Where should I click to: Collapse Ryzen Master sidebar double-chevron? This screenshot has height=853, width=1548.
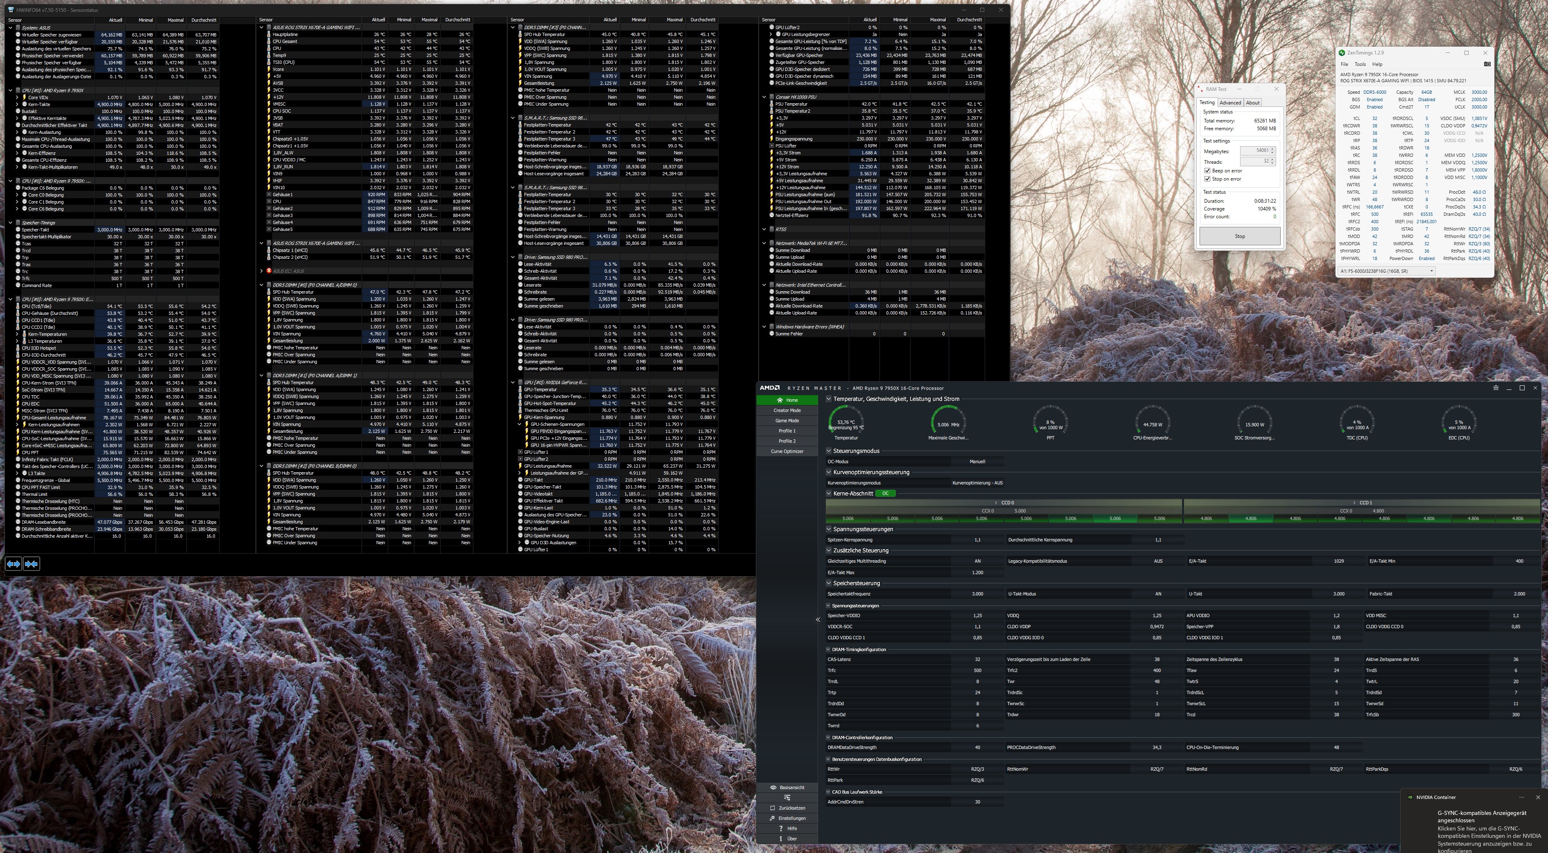click(x=818, y=620)
